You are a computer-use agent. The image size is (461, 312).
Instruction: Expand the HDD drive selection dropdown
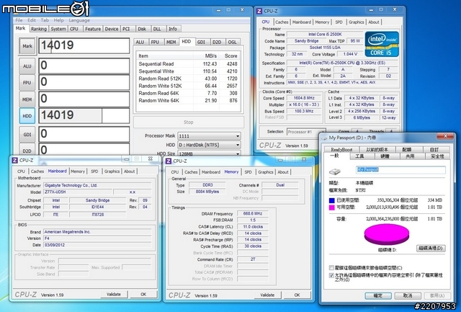[238, 145]
